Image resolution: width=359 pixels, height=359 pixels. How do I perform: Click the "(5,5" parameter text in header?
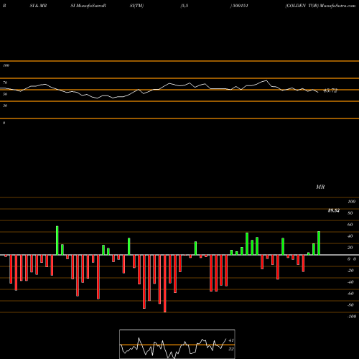click(x=185, y=6)
